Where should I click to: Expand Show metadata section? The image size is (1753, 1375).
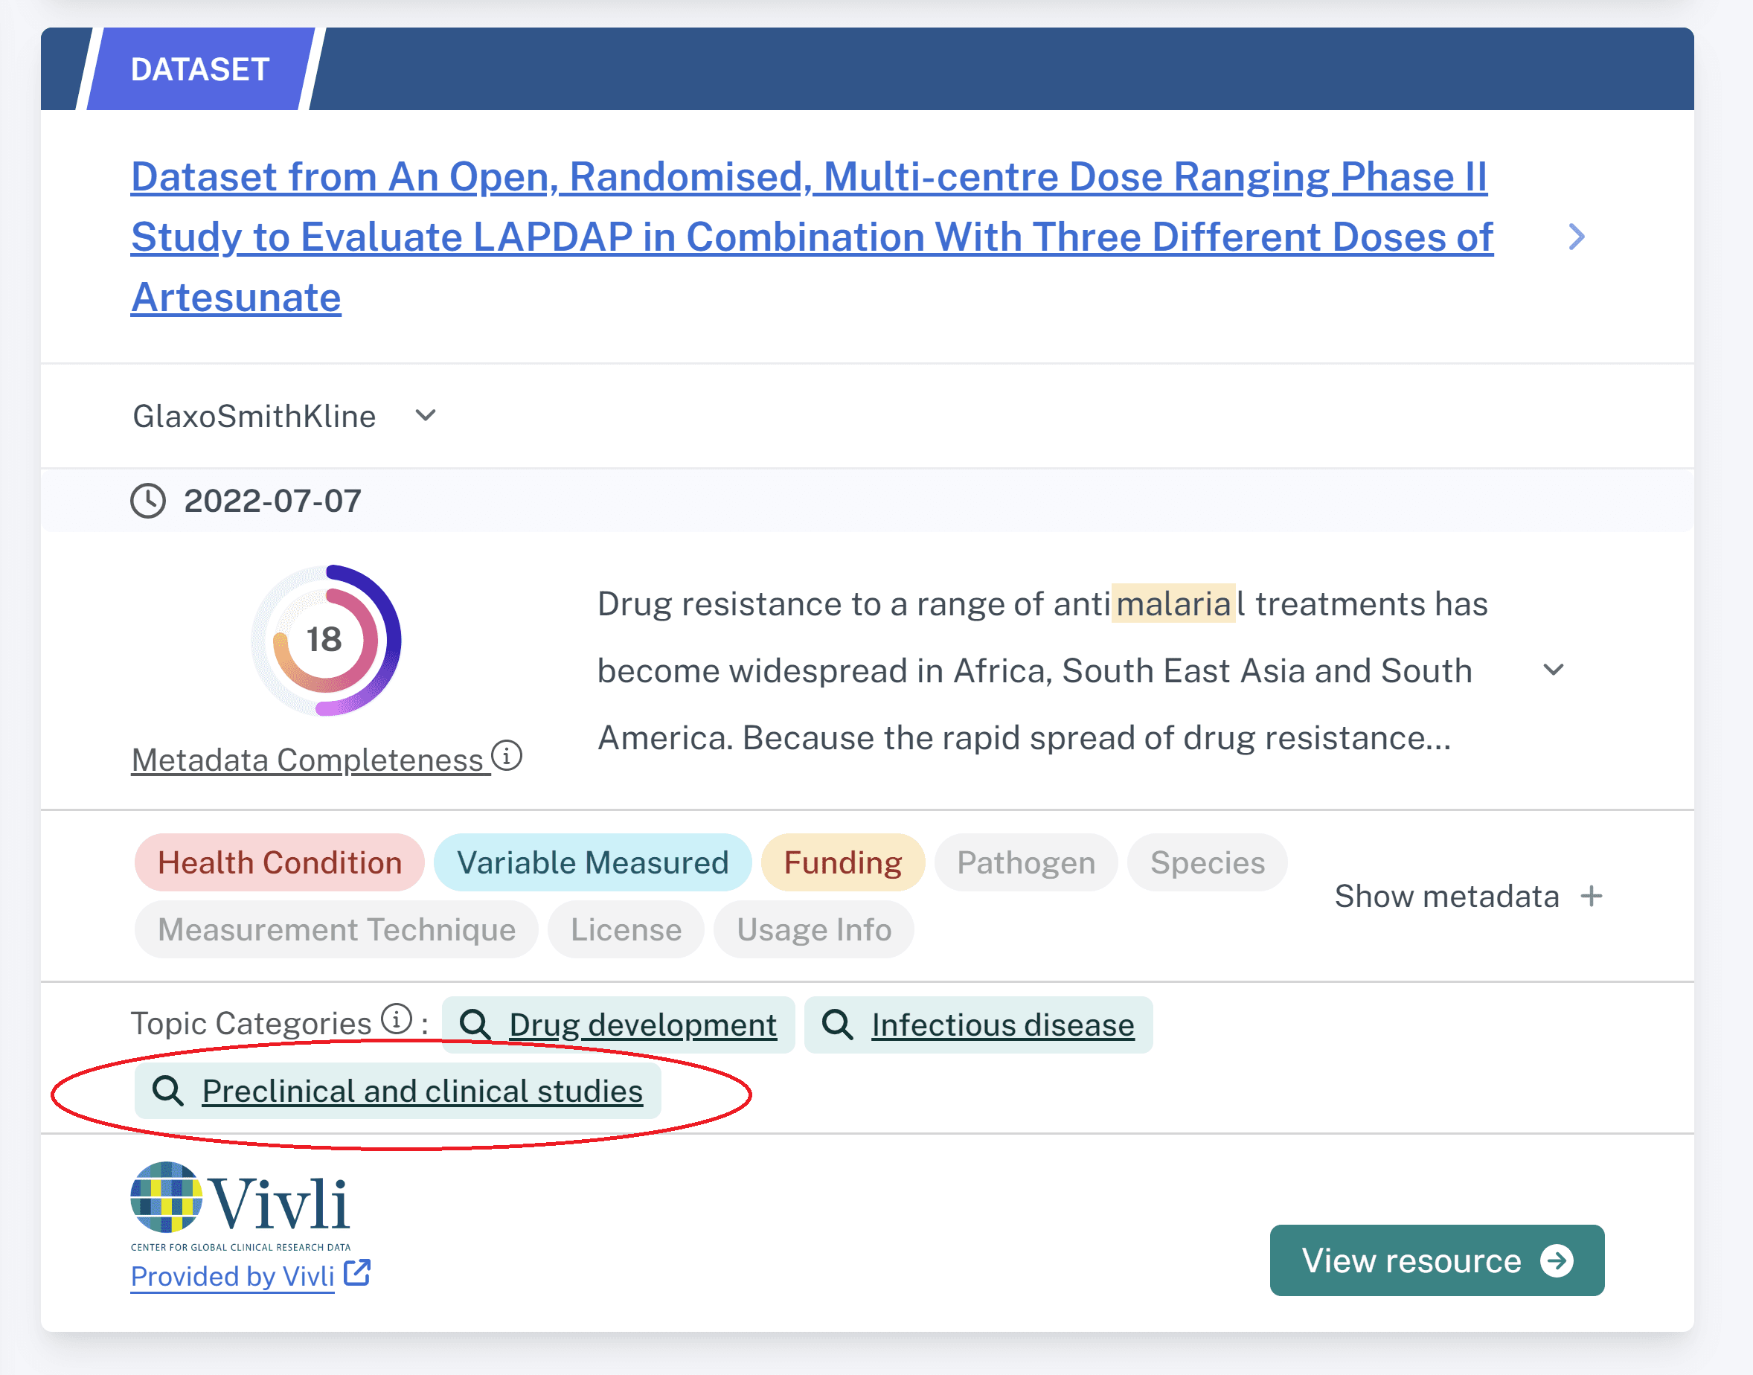(1468, 896)
